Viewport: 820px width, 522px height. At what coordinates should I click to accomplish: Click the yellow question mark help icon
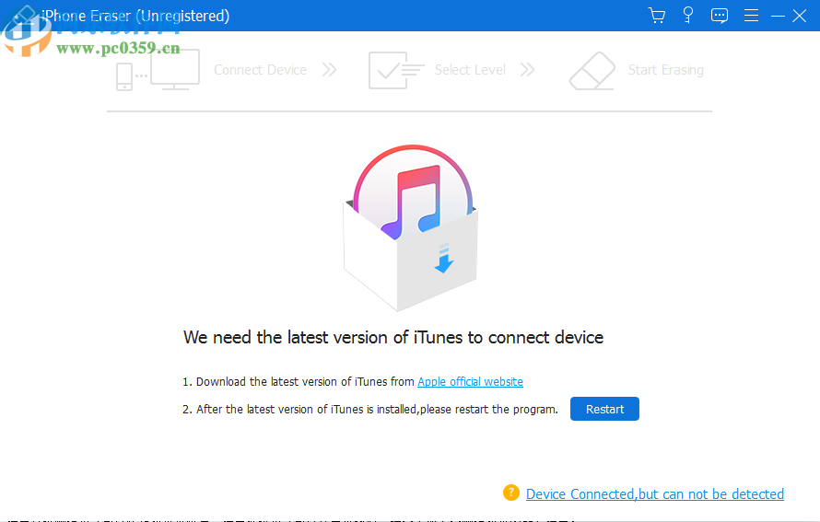tap(511, 493)
